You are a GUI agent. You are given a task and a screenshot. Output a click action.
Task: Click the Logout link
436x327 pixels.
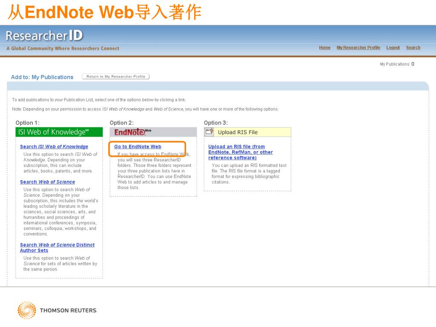coord(393,48)
